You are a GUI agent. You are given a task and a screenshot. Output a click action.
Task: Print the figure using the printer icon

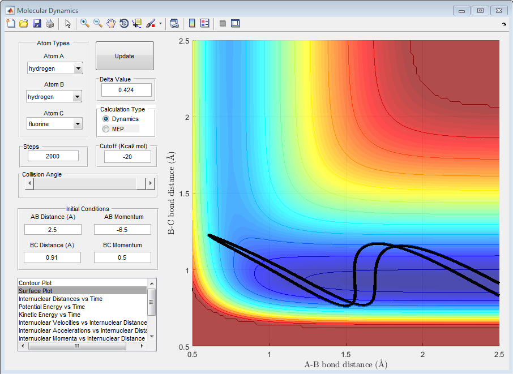click(50, 23)
